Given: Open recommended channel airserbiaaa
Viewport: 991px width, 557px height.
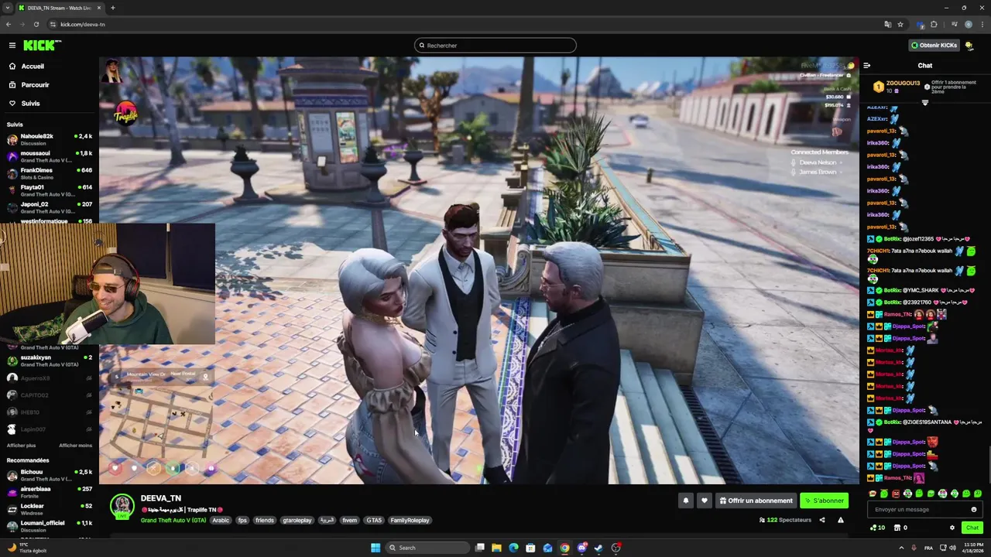Looking at the screenshot, I should point(48,492).
